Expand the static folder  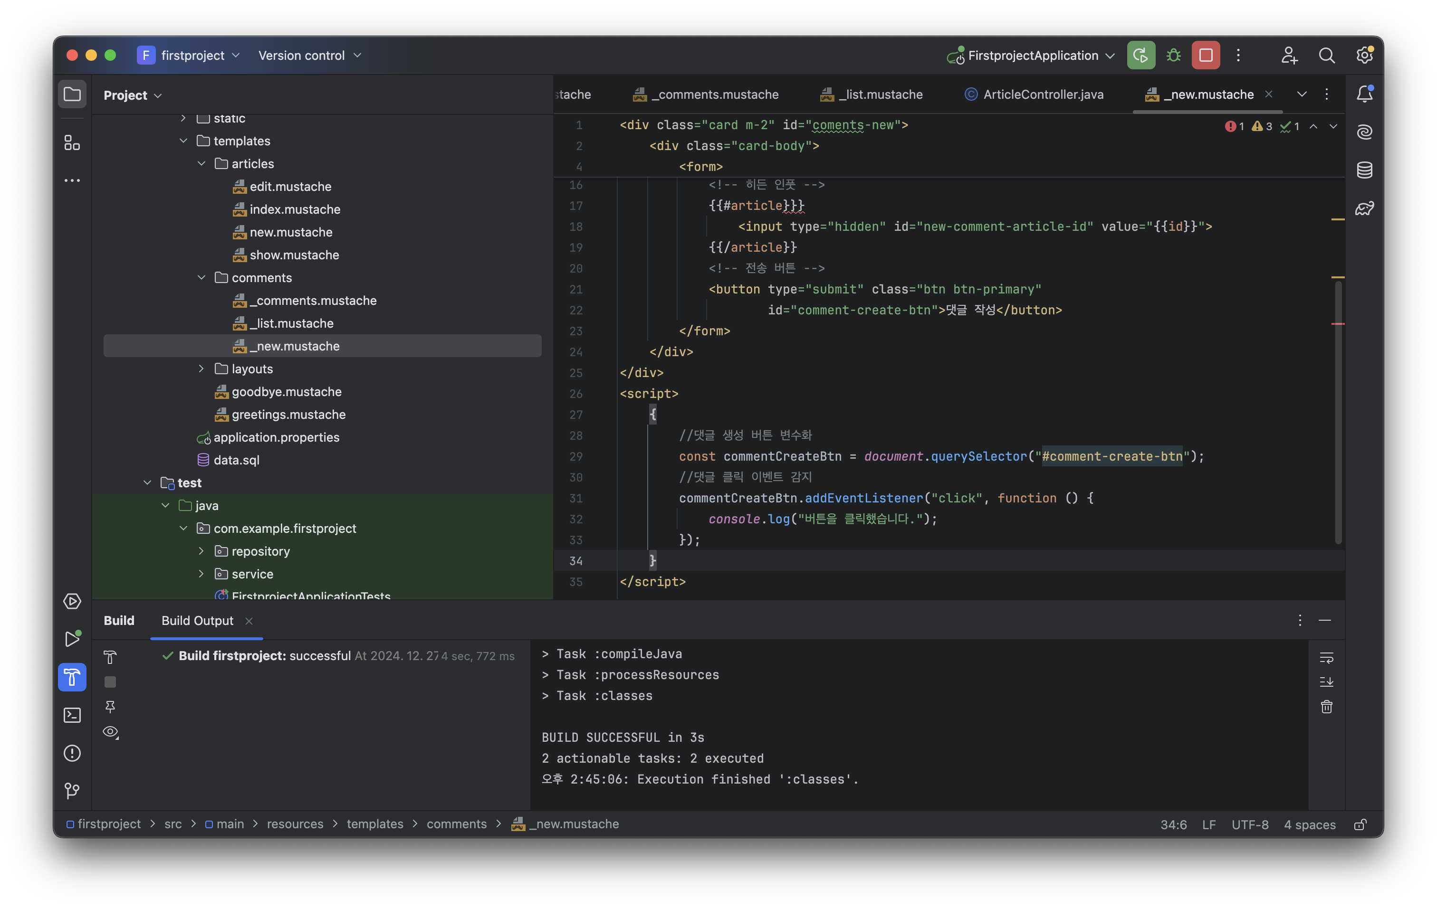click(x=183, y=118)
